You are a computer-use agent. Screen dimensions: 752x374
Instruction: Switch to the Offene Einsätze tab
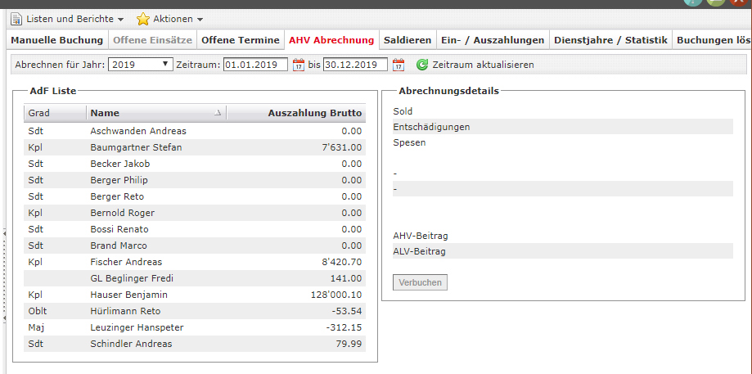(152, 40)
